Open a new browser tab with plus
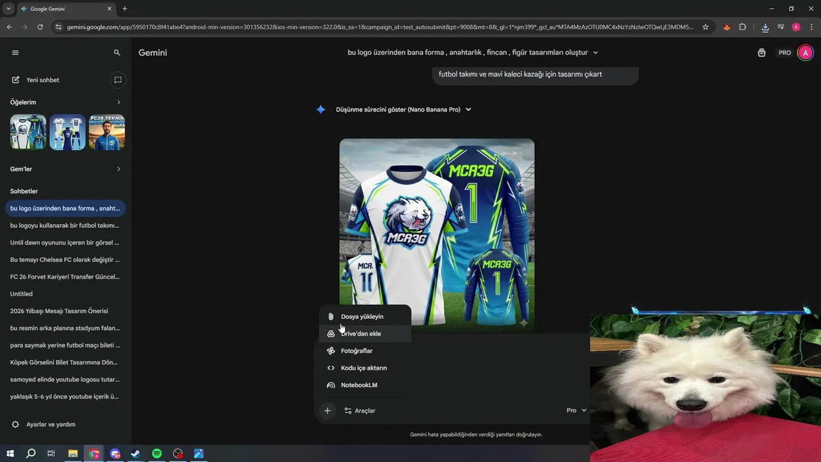This screenshot has width=821, height=462. 124,9
